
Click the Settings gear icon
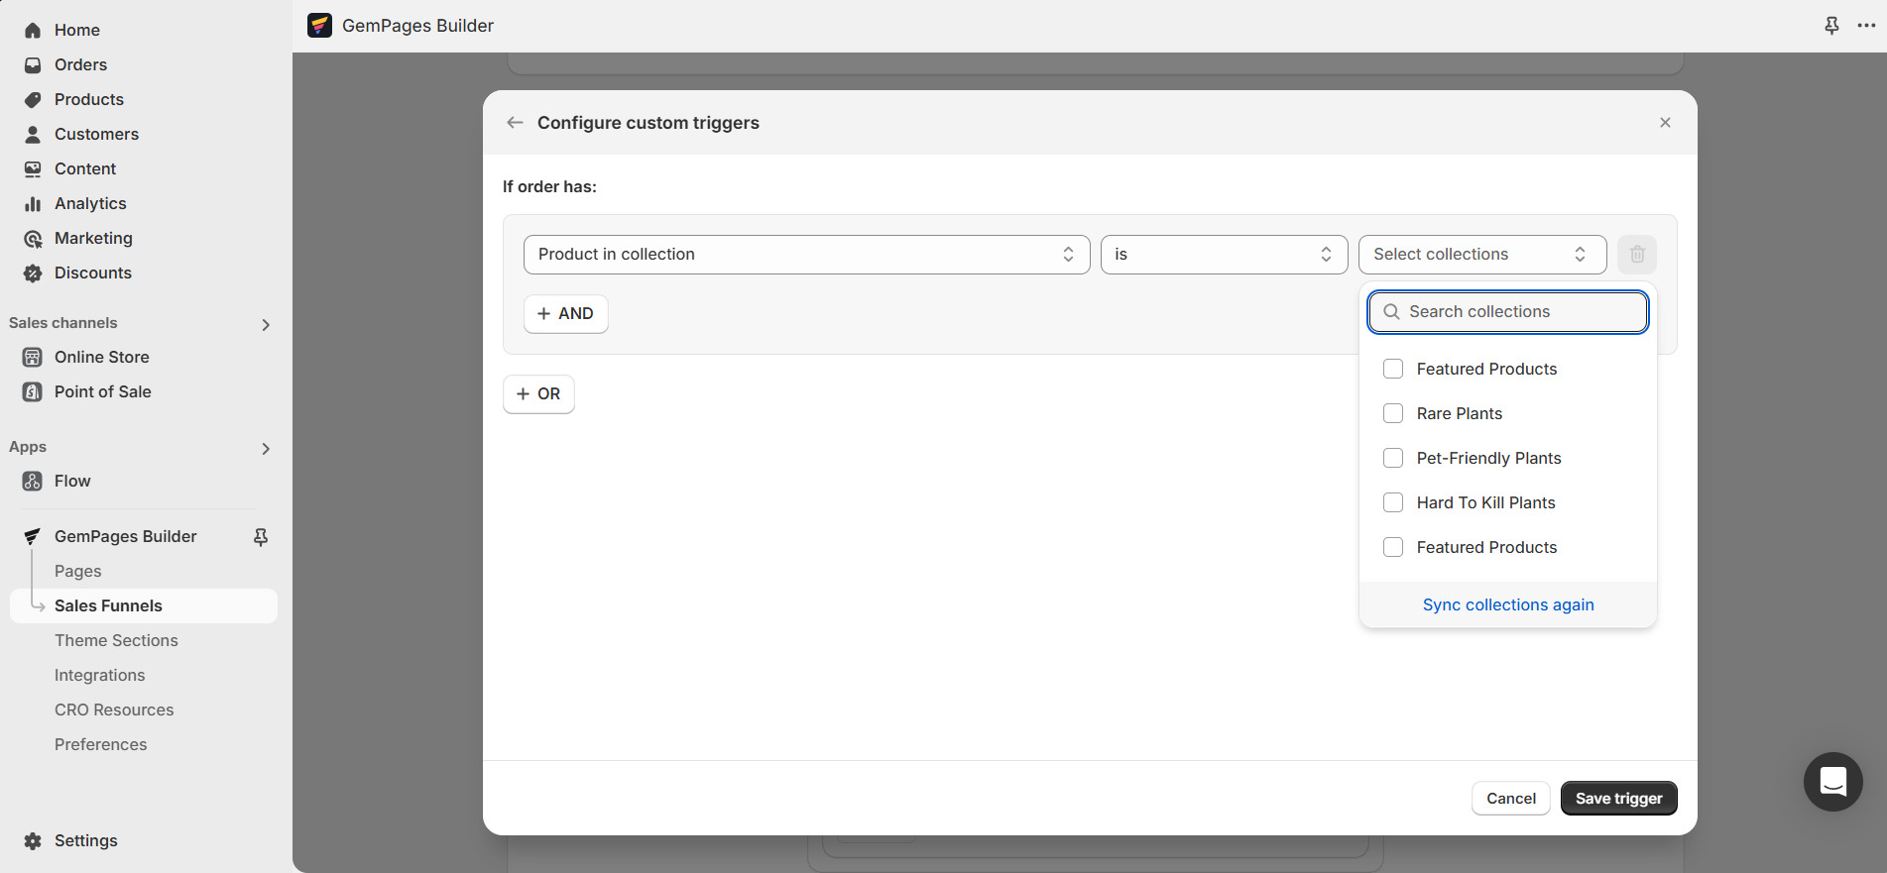click(33, 841)
